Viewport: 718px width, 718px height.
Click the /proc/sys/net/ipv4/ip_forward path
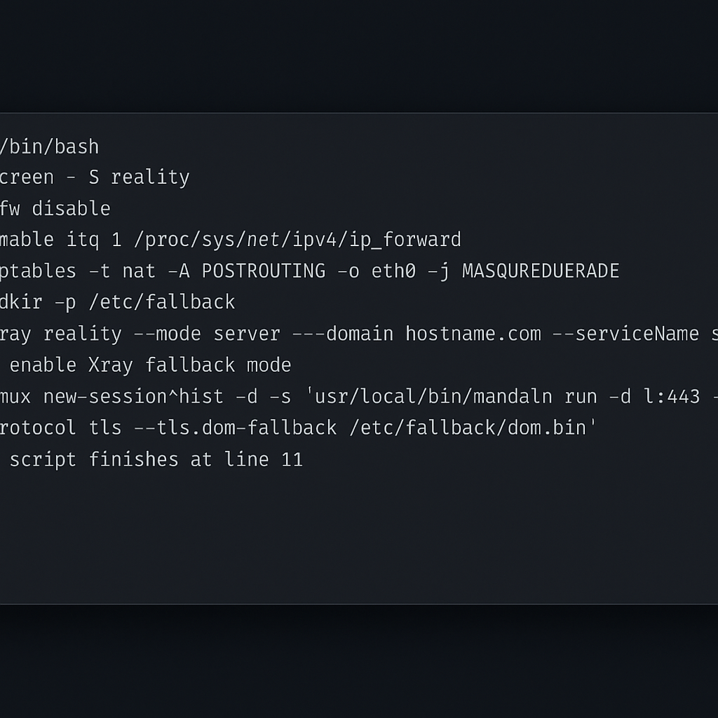coord(297,240)
